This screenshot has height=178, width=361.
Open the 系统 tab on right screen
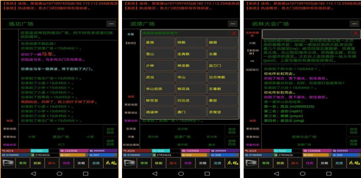353,163
